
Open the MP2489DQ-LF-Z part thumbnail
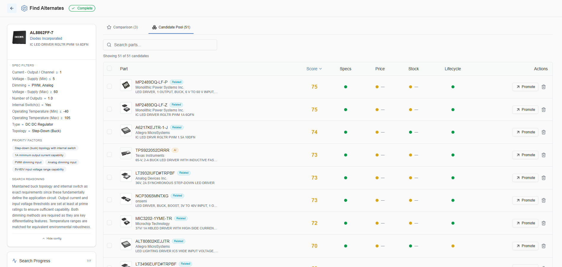(x=126, y=108)
